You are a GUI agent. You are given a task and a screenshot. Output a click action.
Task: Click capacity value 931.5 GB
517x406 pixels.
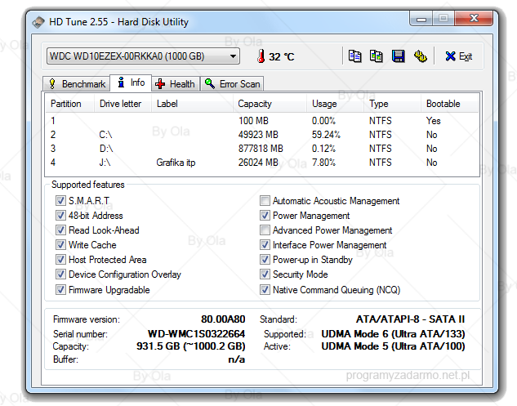191,346
